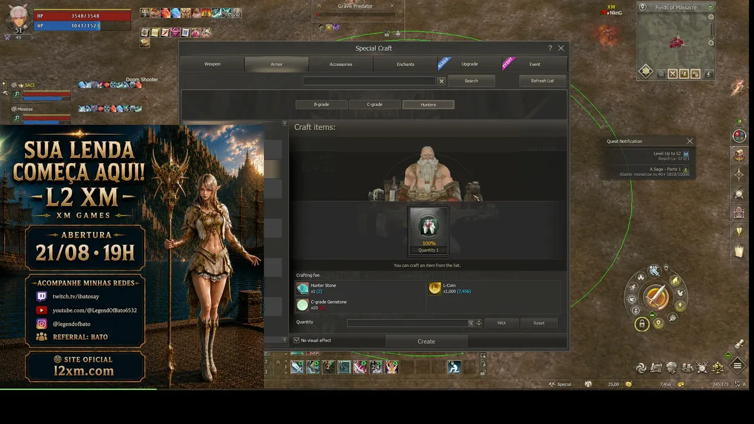Open the treasure chest icon in right sidebar
The height and width of the screenshot is (424, 754).
coord(739,155)
